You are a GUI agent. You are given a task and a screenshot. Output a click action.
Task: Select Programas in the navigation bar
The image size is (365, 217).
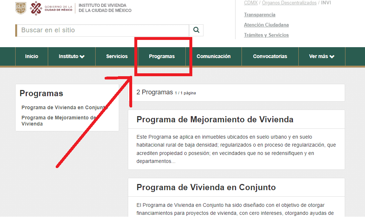[161, 56]
